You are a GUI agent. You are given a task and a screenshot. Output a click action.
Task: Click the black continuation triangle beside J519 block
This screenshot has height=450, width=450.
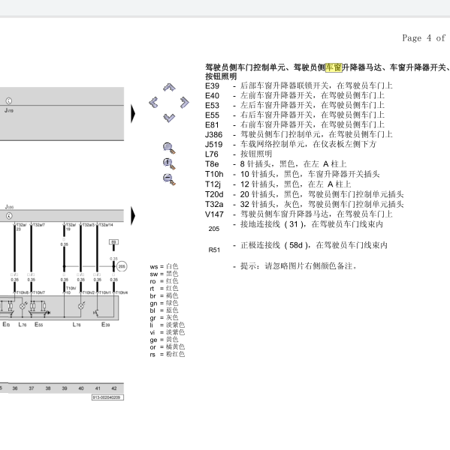coord(133,114)
